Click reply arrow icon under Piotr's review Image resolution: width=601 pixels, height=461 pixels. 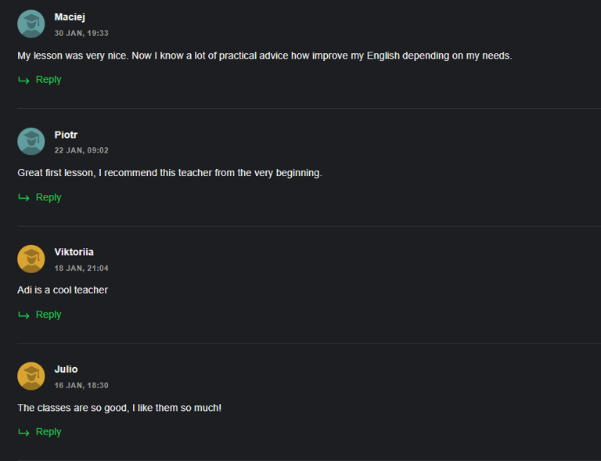point(23,198)
